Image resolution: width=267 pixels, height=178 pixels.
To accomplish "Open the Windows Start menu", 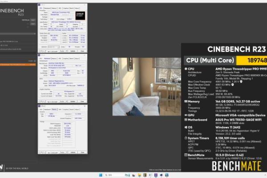I will coord(101,175).
